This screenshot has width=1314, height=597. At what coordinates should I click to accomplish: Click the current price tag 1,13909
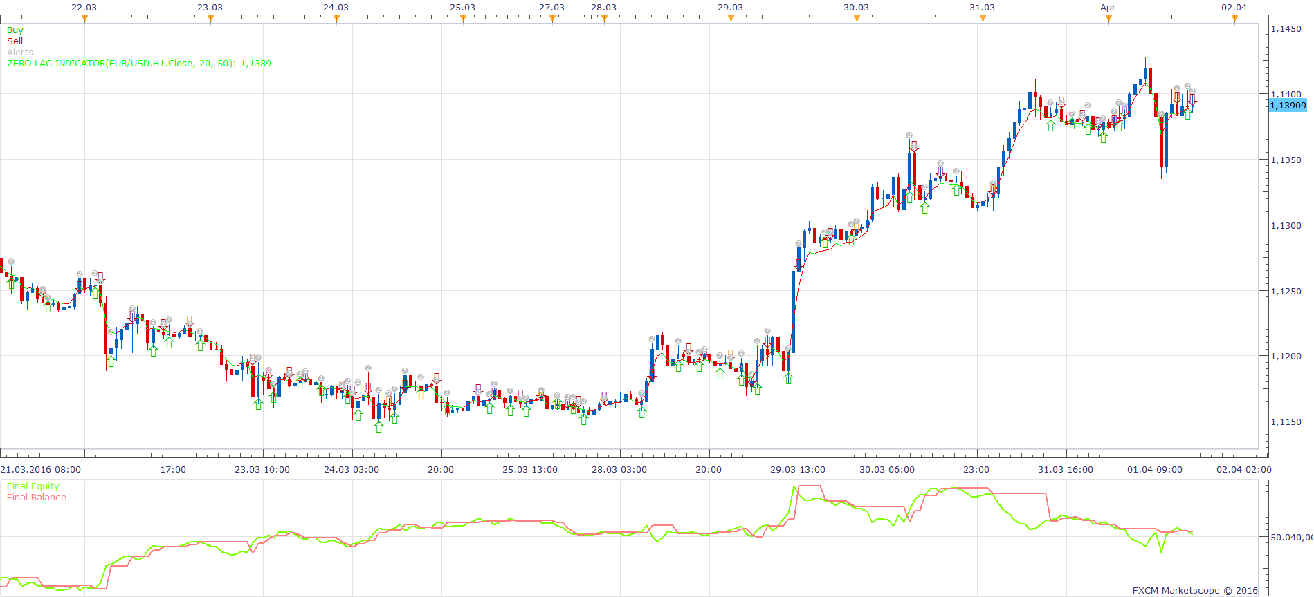1288,106
